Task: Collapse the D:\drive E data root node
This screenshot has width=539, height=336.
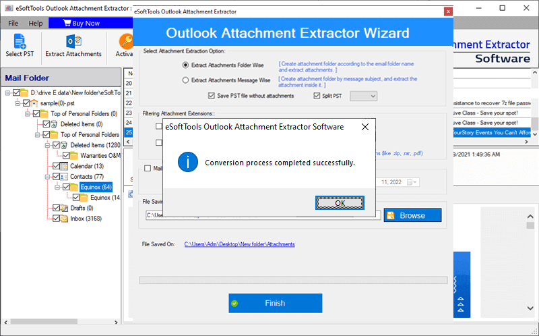Action: [7, 93]
